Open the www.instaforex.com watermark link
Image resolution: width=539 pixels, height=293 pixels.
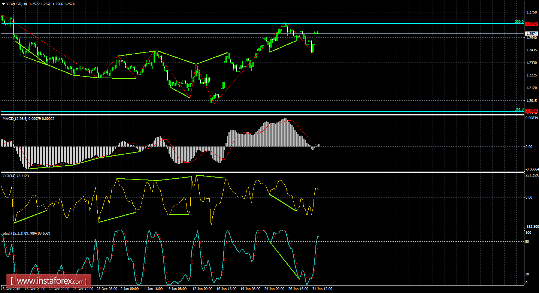pos(51,281)
